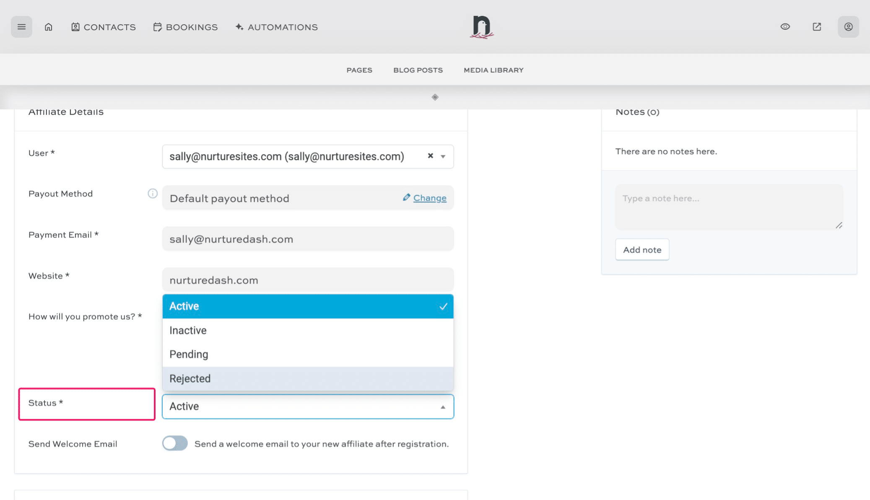The width and height of the screenshot is (870, 500).
Task: Click the Change payout method link
Action: coord(429,198)
